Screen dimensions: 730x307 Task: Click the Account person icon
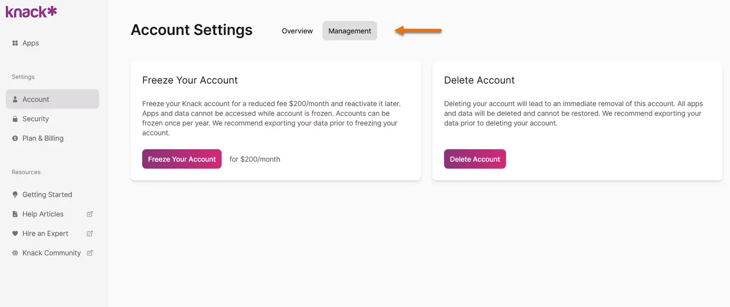tap(15, 100)
